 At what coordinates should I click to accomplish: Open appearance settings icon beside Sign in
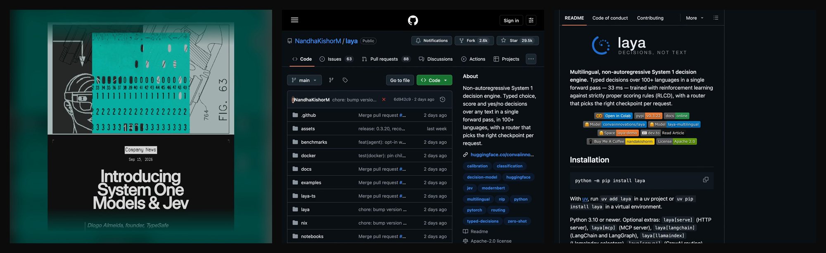point(531,20)
